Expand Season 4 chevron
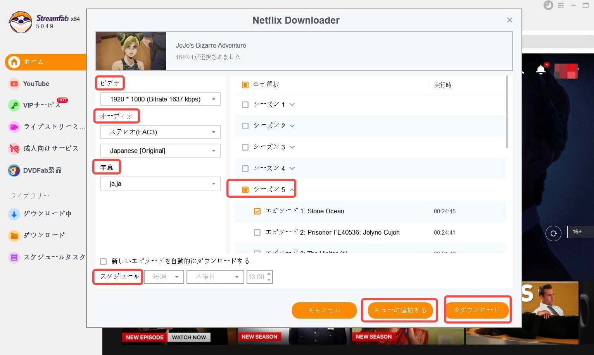 (x=292, y=168)
